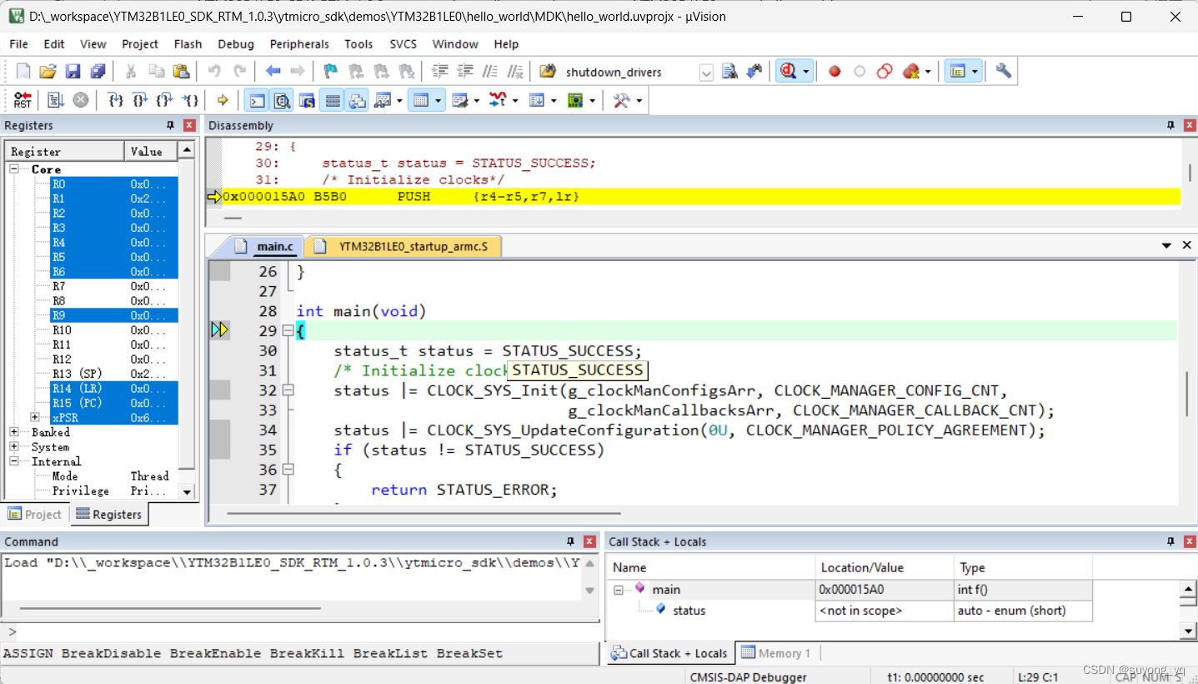This screenshot has height=684, width=1198.
Task: Toggle the Registers panel pin
Action: click(170, 125)
